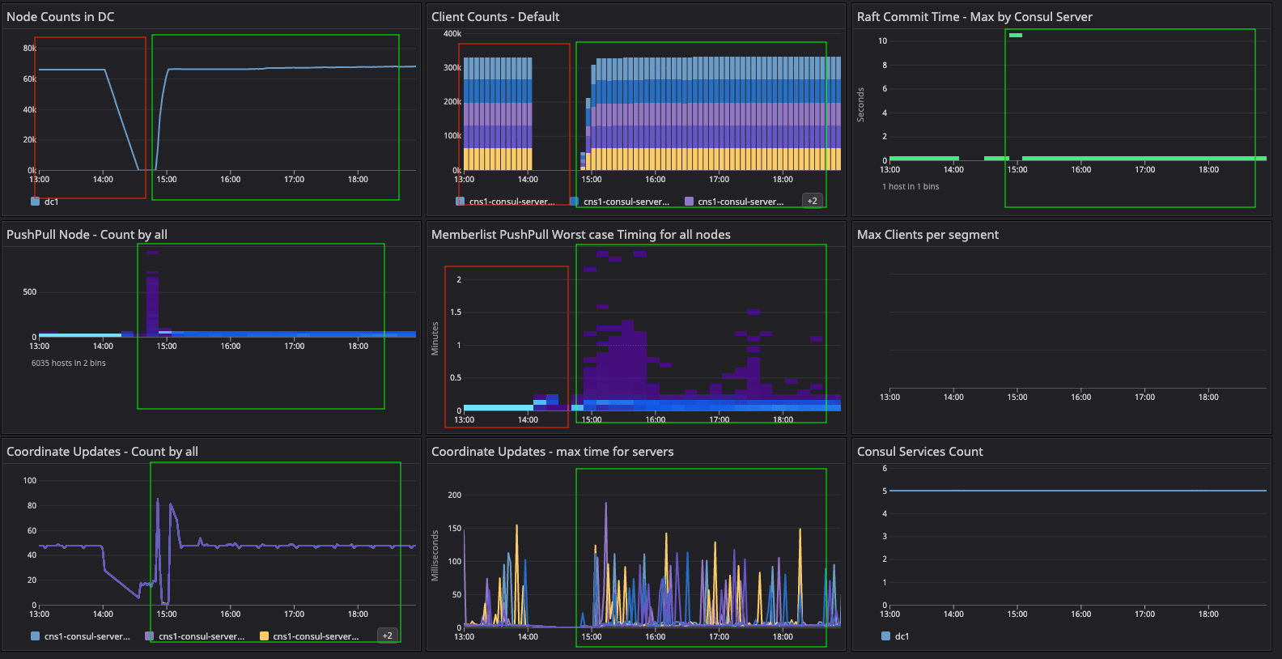Click the Consul Services Count panel title

tap(919, 452)
